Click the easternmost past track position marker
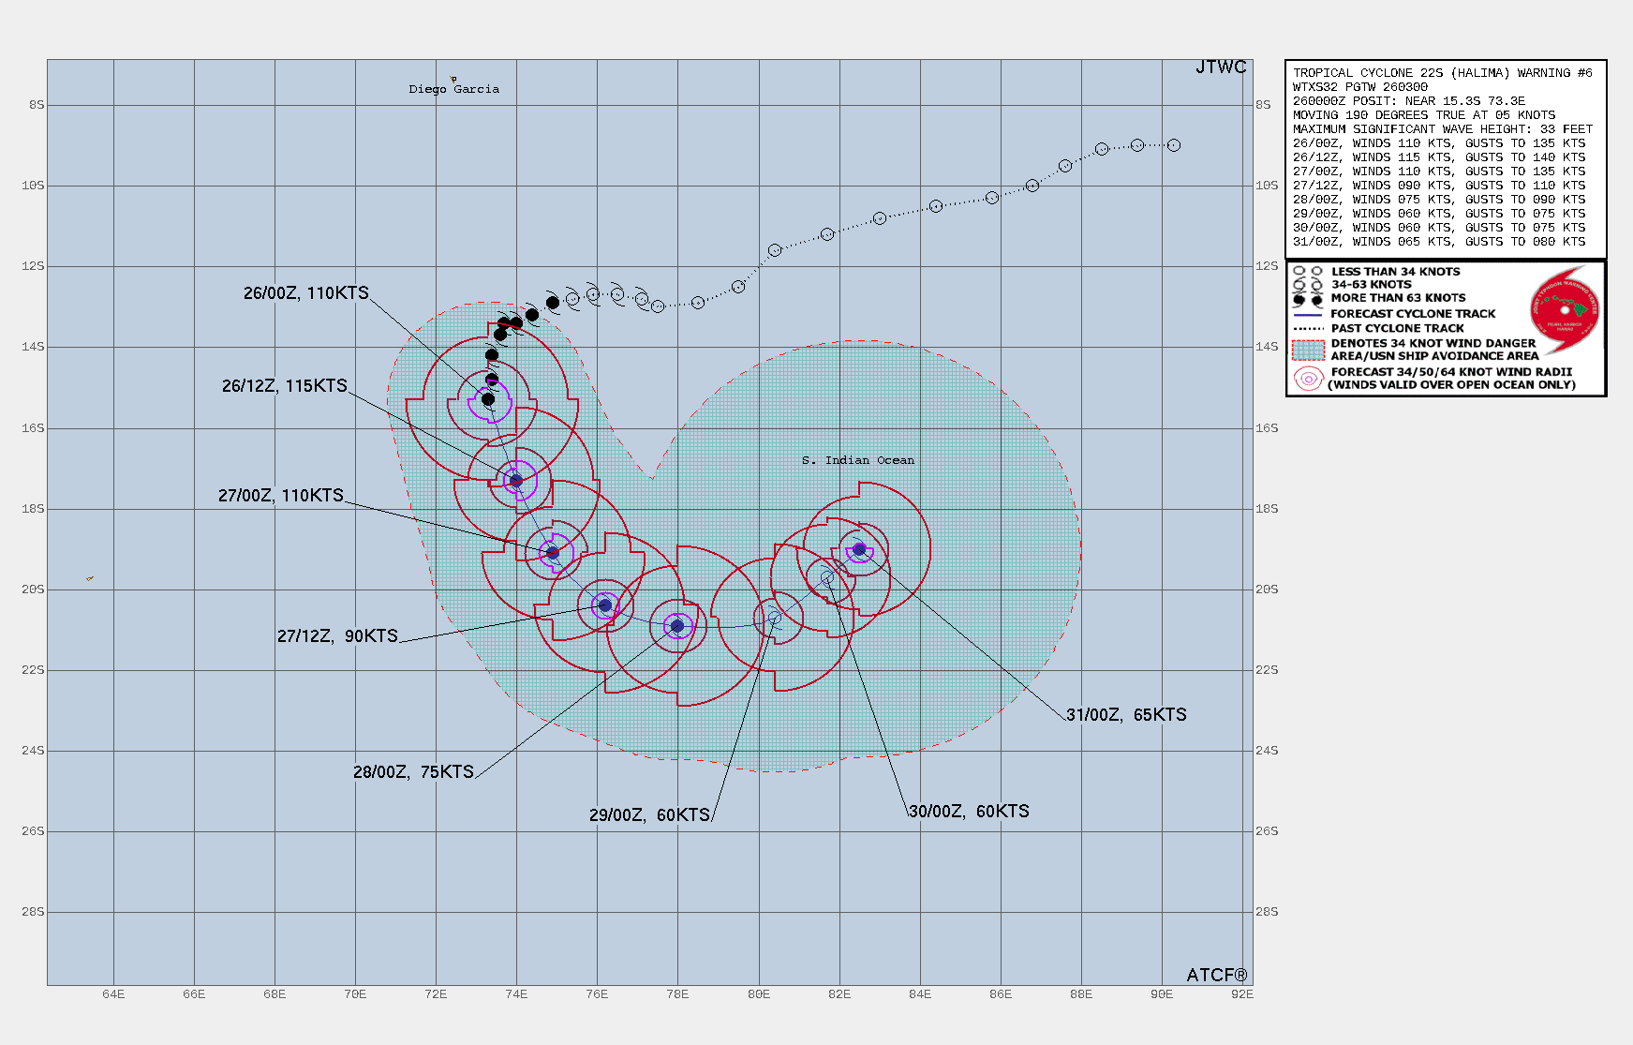1633x1045 pixels. 1174,145
